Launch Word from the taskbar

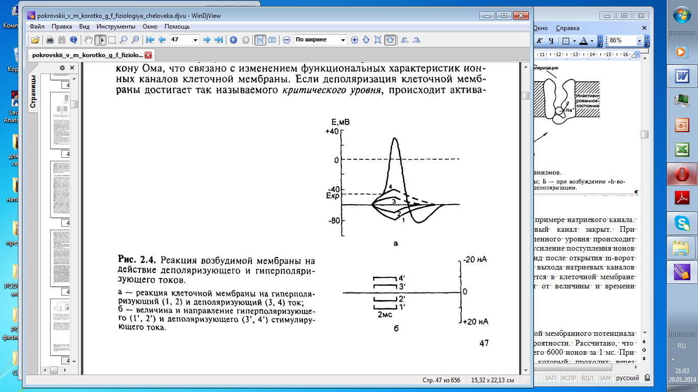click(x=681, y=77)
